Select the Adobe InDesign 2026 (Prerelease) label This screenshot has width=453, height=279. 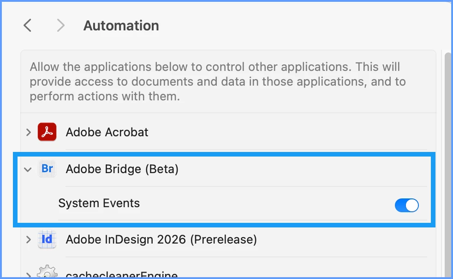click(161, 239)
